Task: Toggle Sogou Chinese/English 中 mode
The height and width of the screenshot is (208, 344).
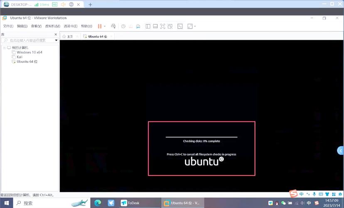Action: pyautogui.click(x=302, y=194)
